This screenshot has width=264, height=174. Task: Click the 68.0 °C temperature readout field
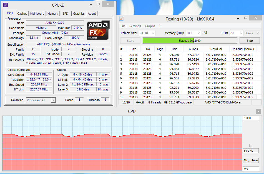coord(251,150)
